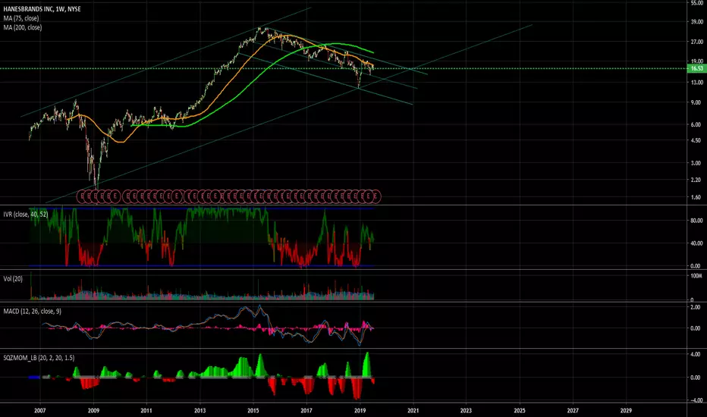Click the -4.00 label on SQZMOM scale
Viewport: 707px width, 417px height.
[696, 401]
